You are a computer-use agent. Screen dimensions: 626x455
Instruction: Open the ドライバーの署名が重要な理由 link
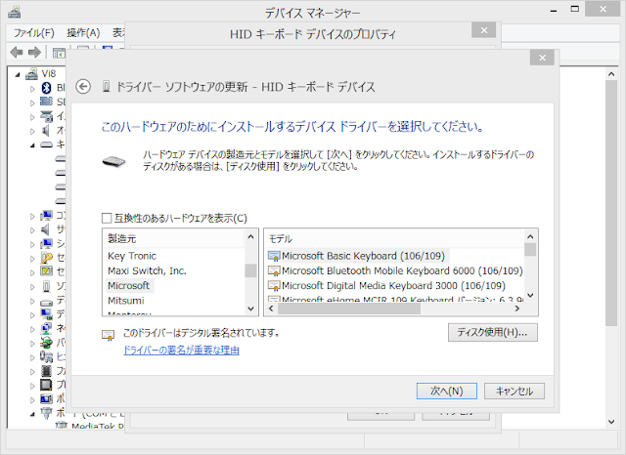tap(181, 351)
